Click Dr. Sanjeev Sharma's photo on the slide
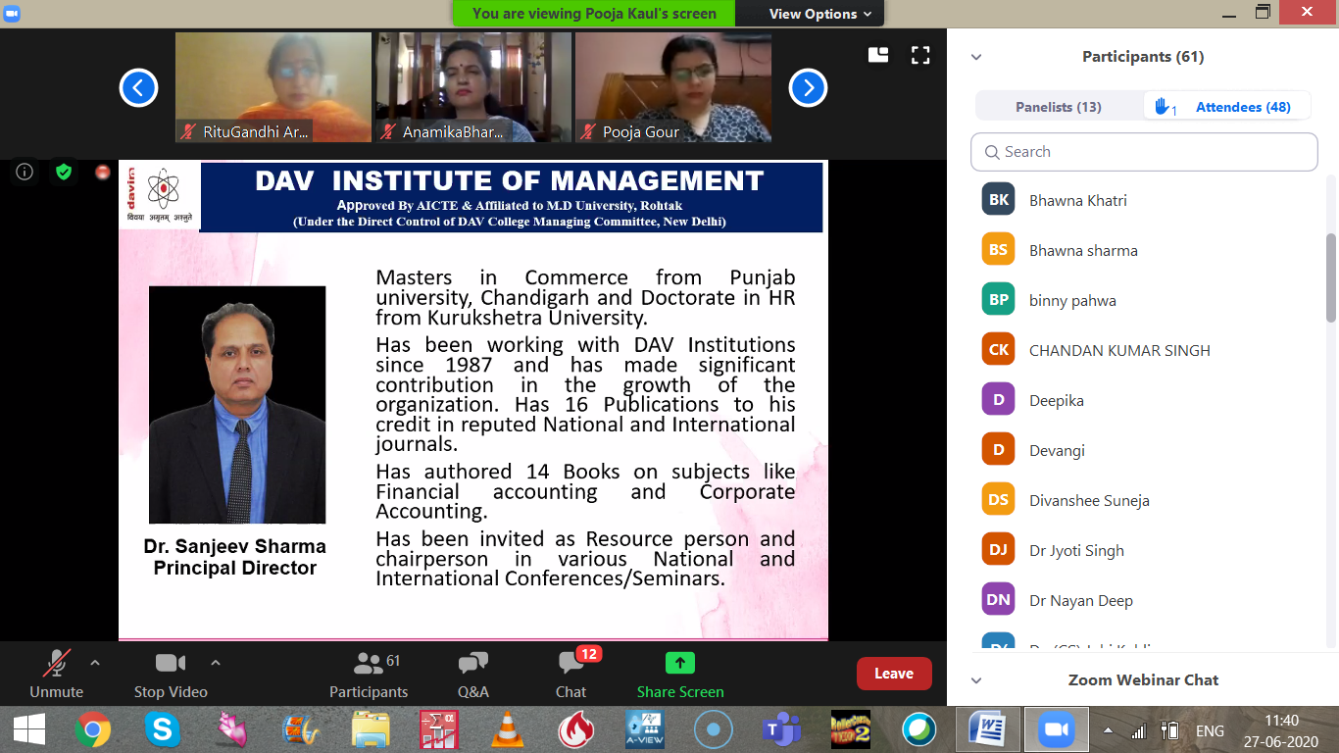This screenshot has width=1339, height=753. click(x=237, y=405)
